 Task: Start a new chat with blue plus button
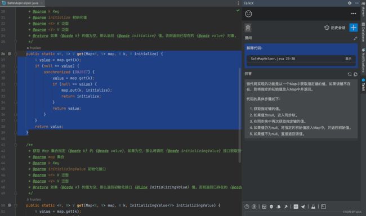pyautogui.click(x=354, y=28)
